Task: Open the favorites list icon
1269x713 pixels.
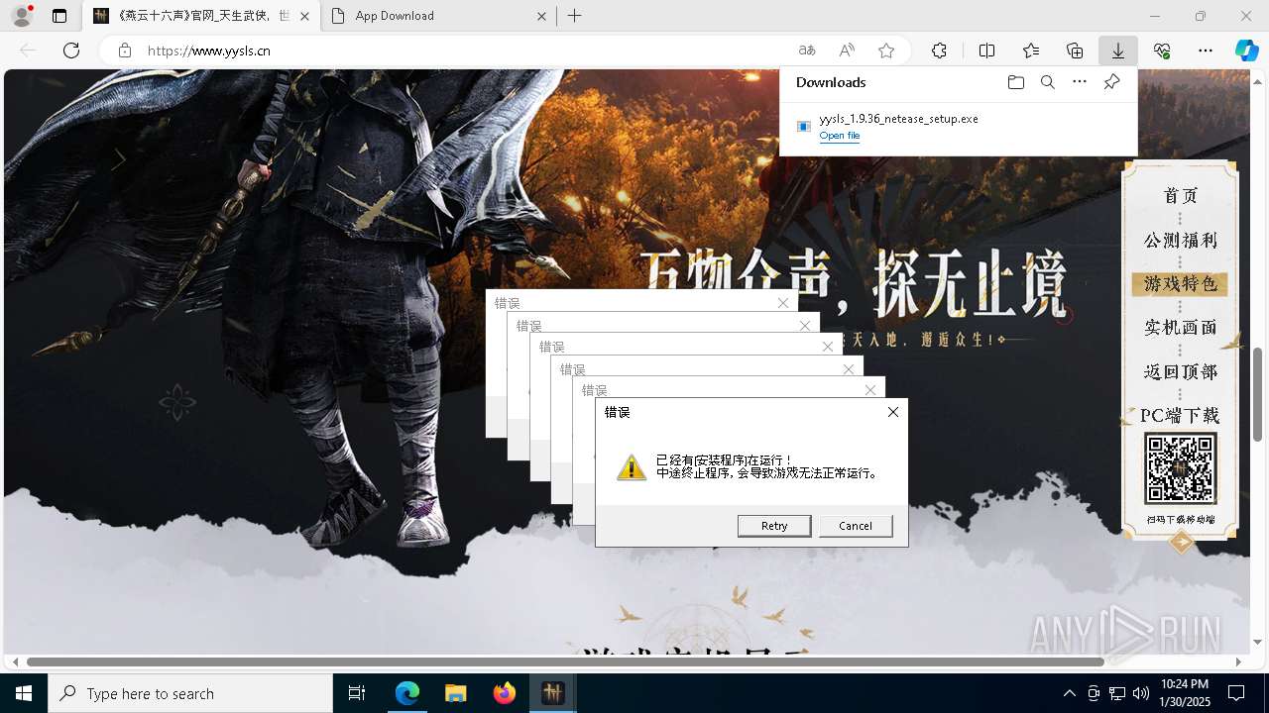Action: pyautogui.click(x=1031, y=51)
